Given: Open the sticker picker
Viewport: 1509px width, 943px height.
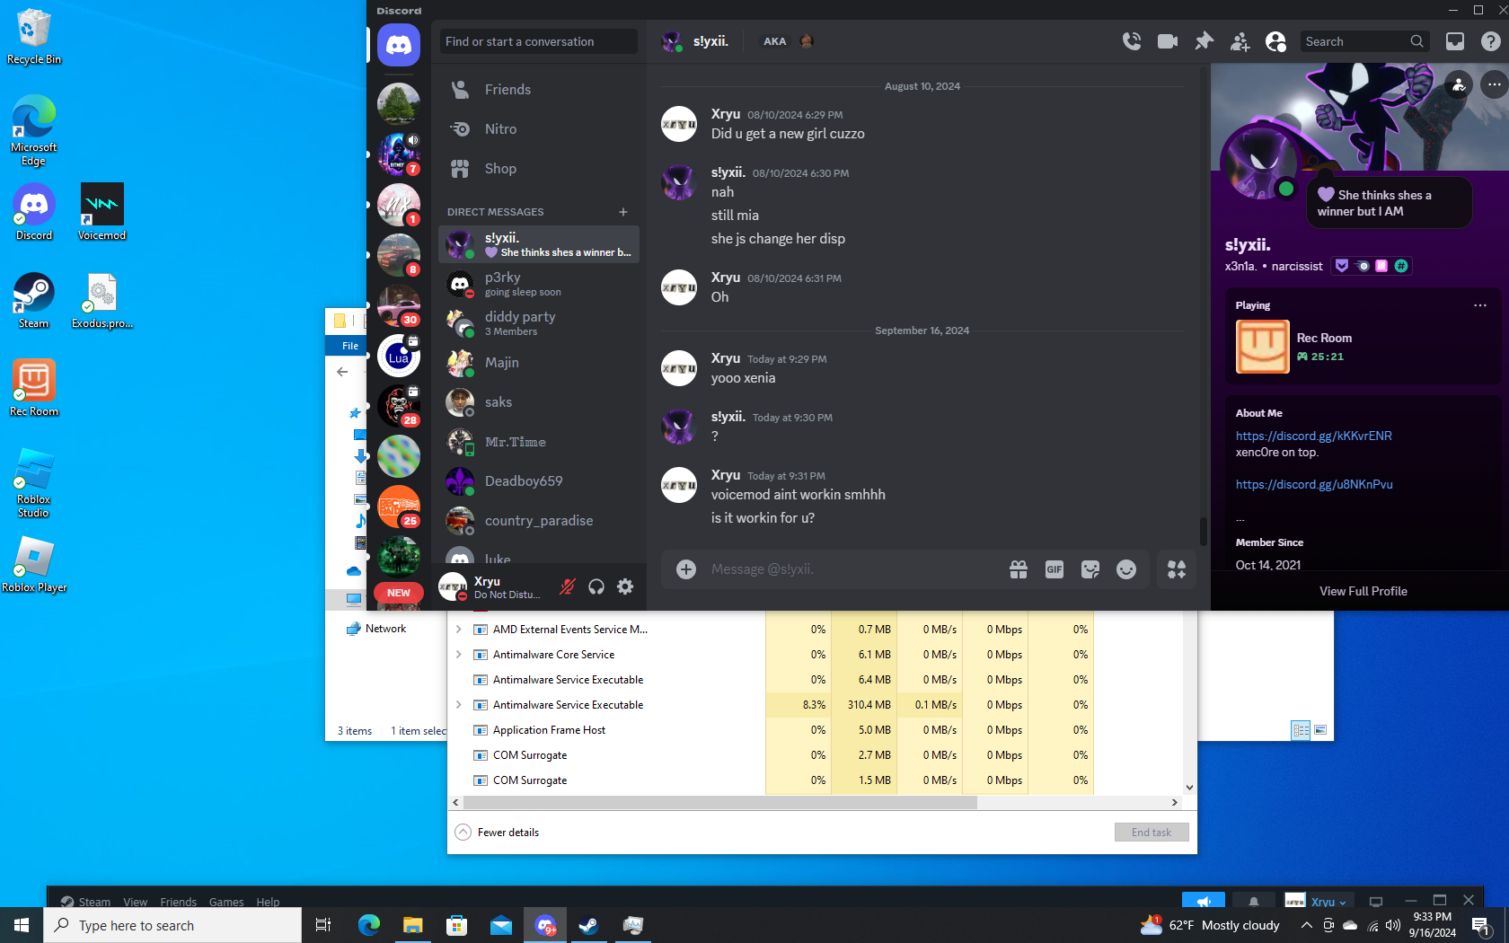Looking at the screenshot, I should [1090, 569].
